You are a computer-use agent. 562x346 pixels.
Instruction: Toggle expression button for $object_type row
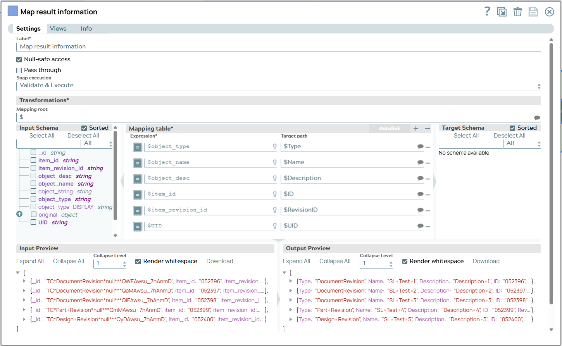pos(138,147)
